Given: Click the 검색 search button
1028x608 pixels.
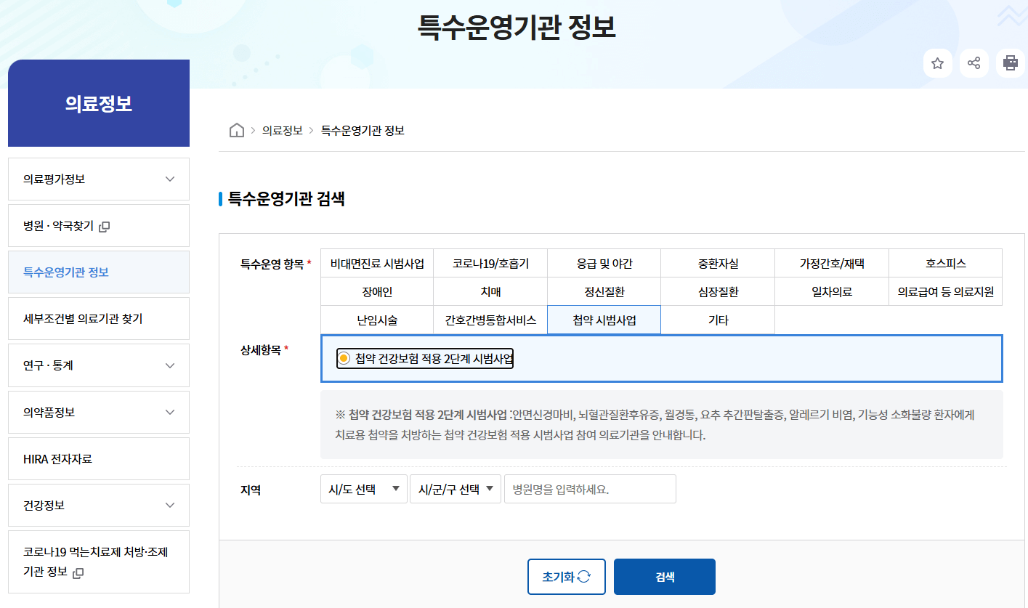Looking at the screenshot, I should 664,576.
